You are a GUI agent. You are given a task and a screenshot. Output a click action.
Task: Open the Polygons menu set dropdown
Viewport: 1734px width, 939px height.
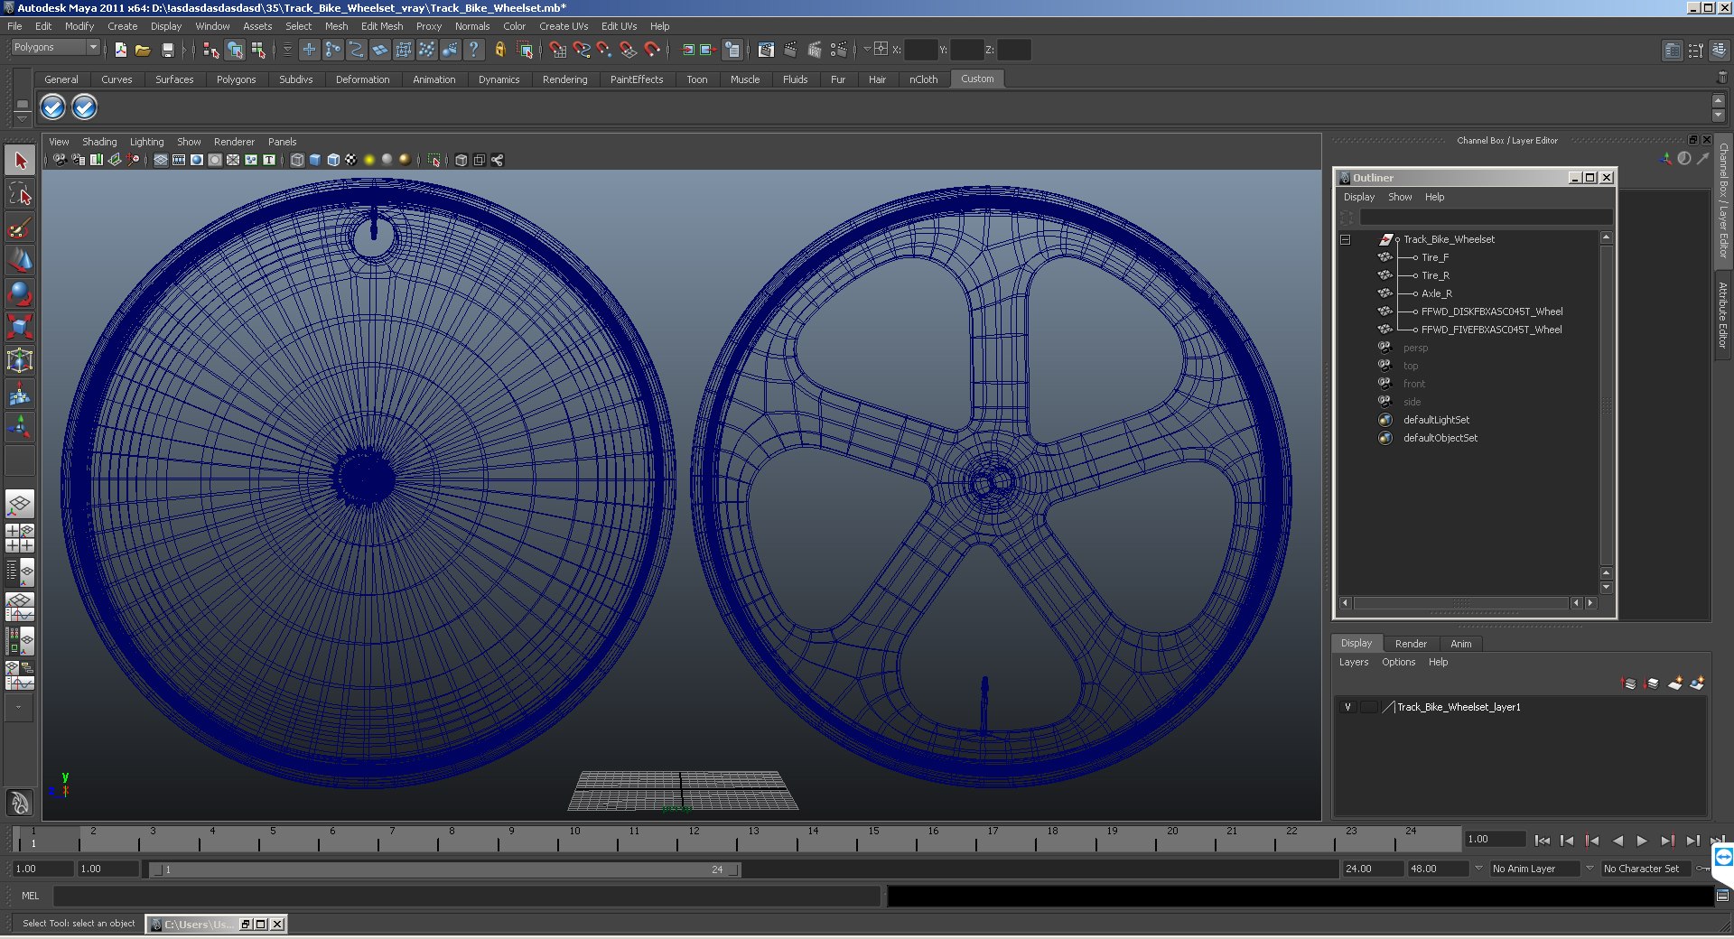click(x=55, y=47)
